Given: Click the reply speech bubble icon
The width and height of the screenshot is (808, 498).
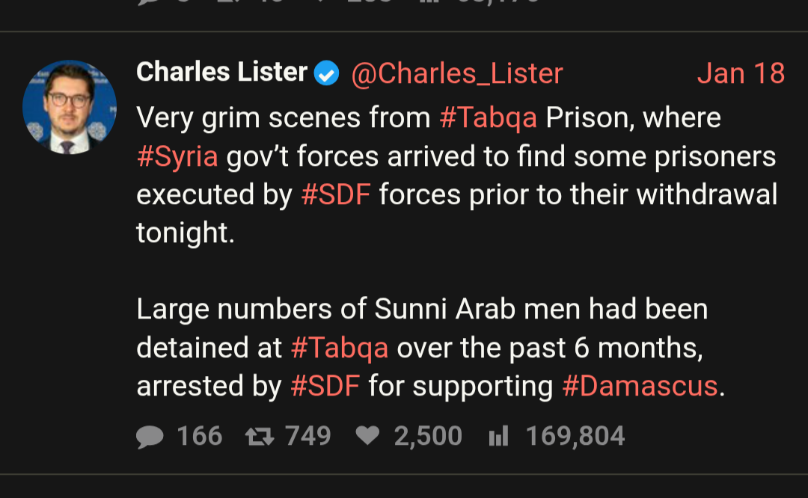Looking at the screenshot, I should tap(150, 437).
